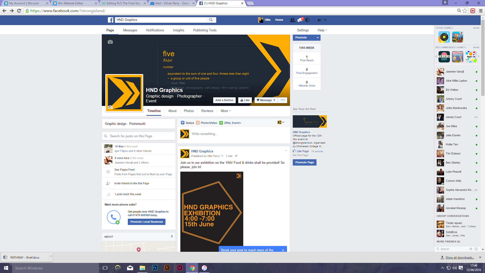
Task: Click the Add a Button button
Action: (224, 100)
